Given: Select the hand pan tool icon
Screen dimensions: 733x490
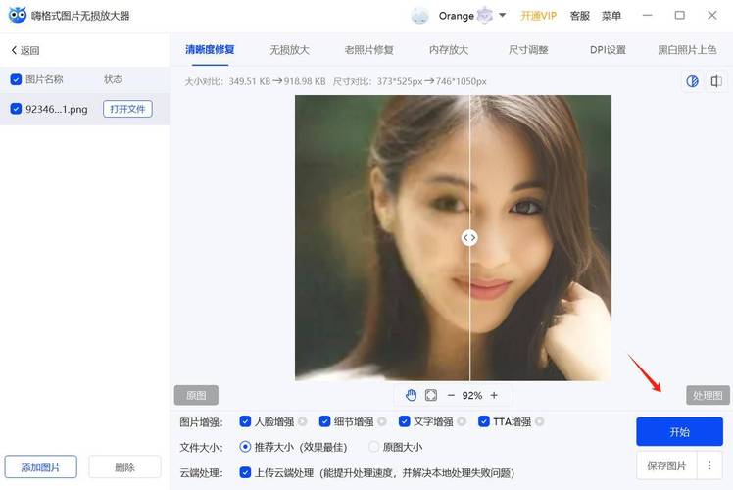Looking at the screenshot, I should coord(411,395).
